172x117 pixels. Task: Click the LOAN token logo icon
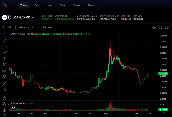pos(5,17)
